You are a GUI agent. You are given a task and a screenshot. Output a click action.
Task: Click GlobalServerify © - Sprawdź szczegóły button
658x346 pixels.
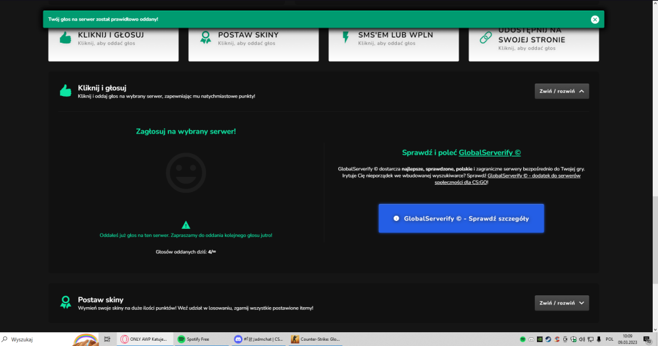(461, 218)
